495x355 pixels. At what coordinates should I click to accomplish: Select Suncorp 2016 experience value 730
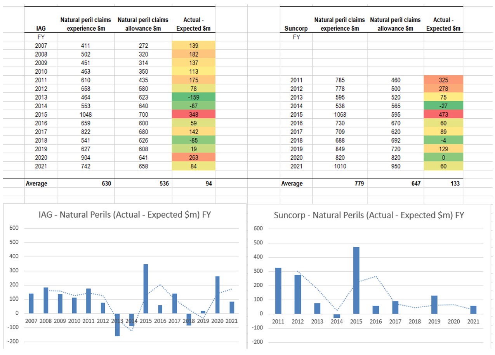pos(340,123)
